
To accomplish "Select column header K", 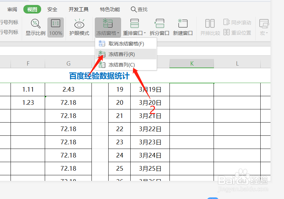I will coord(192,63).
